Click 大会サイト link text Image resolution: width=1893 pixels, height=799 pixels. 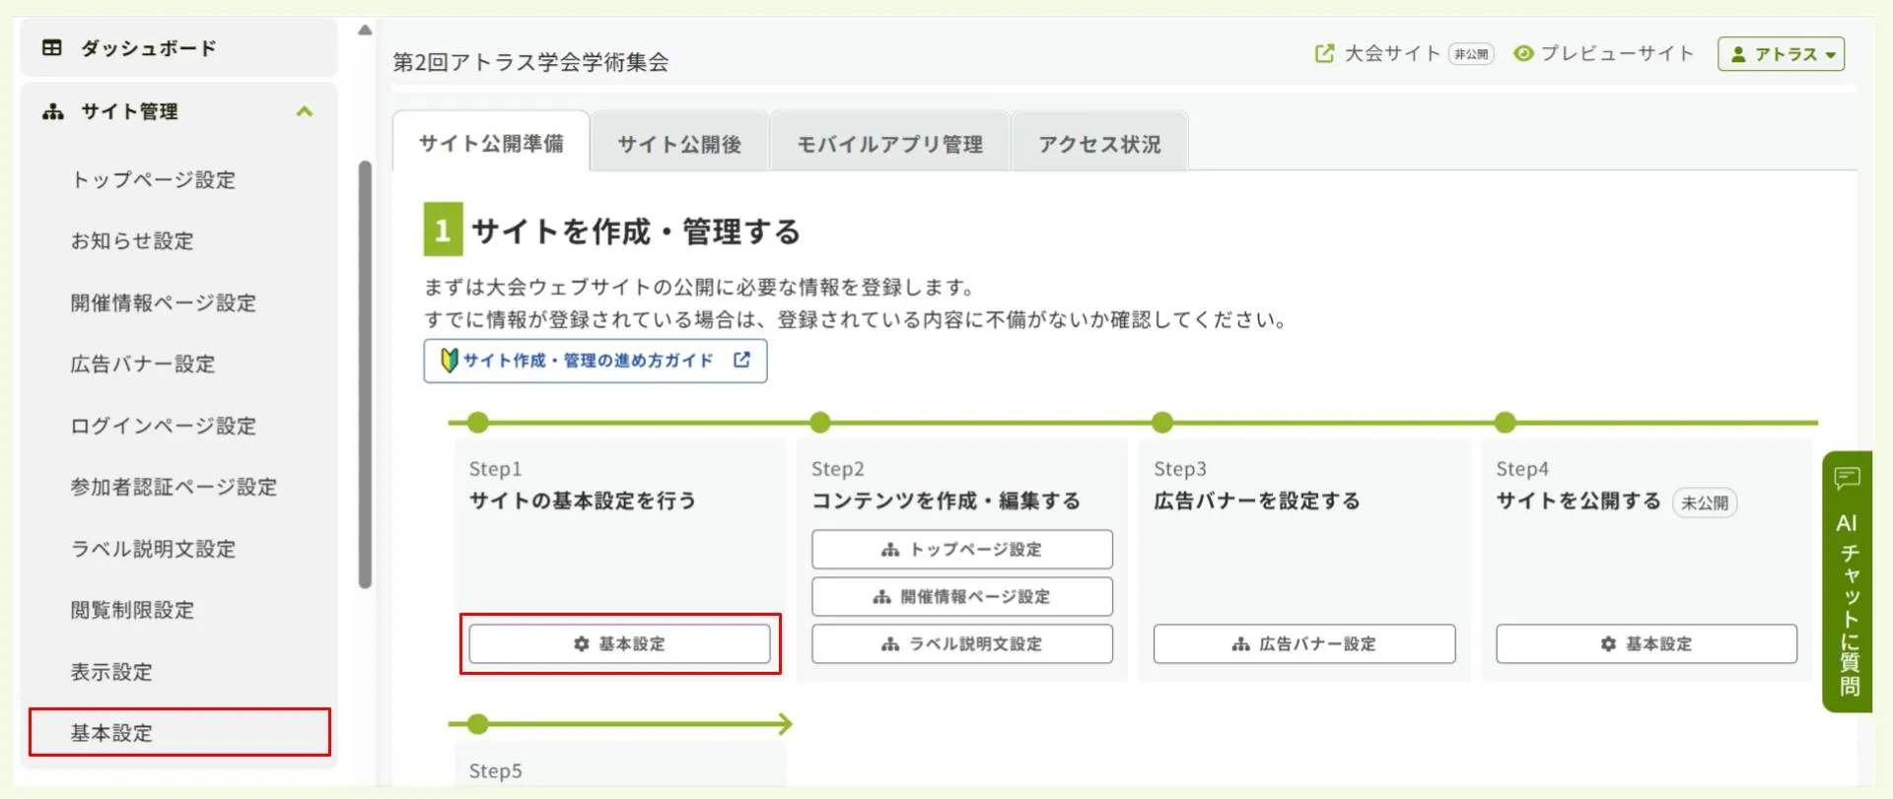pos(1392,53)
